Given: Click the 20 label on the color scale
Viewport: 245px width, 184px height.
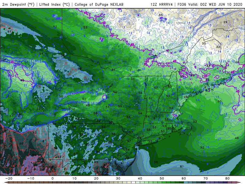Looking at the screenshot, I should pyautogui.click(x=96, y=178).
